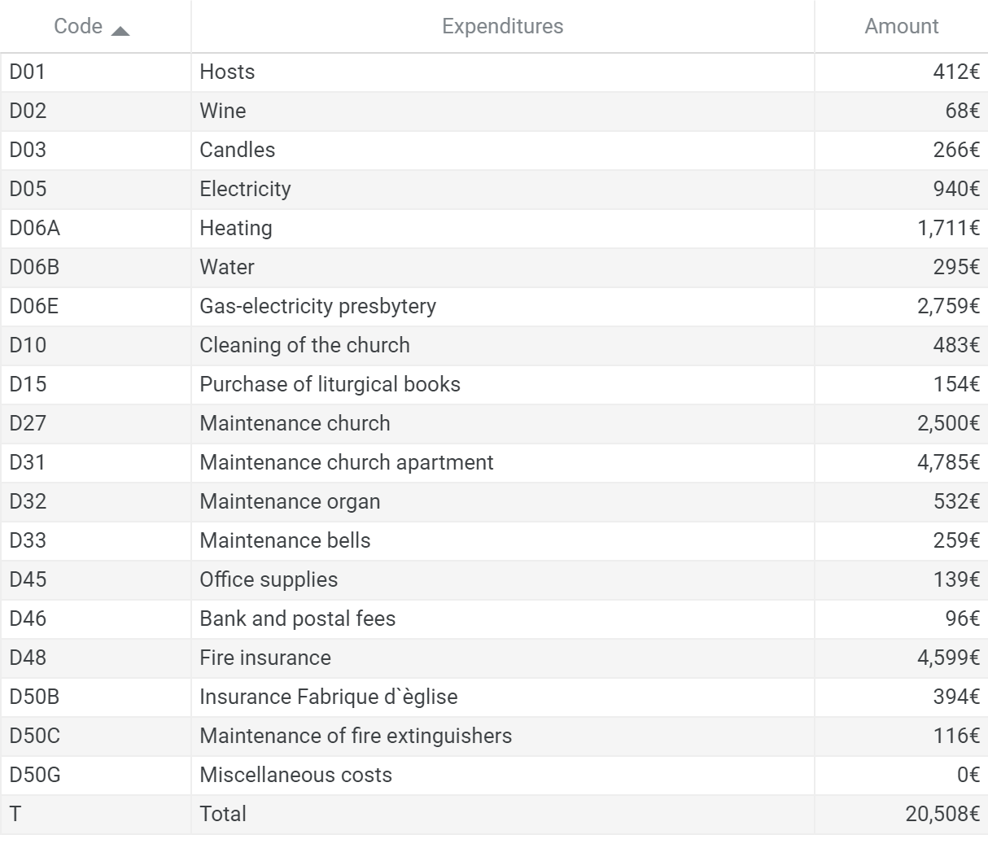Select the Miscellaneous costs cell
Viewport: 988px width, 848px height.
point(502,775)
